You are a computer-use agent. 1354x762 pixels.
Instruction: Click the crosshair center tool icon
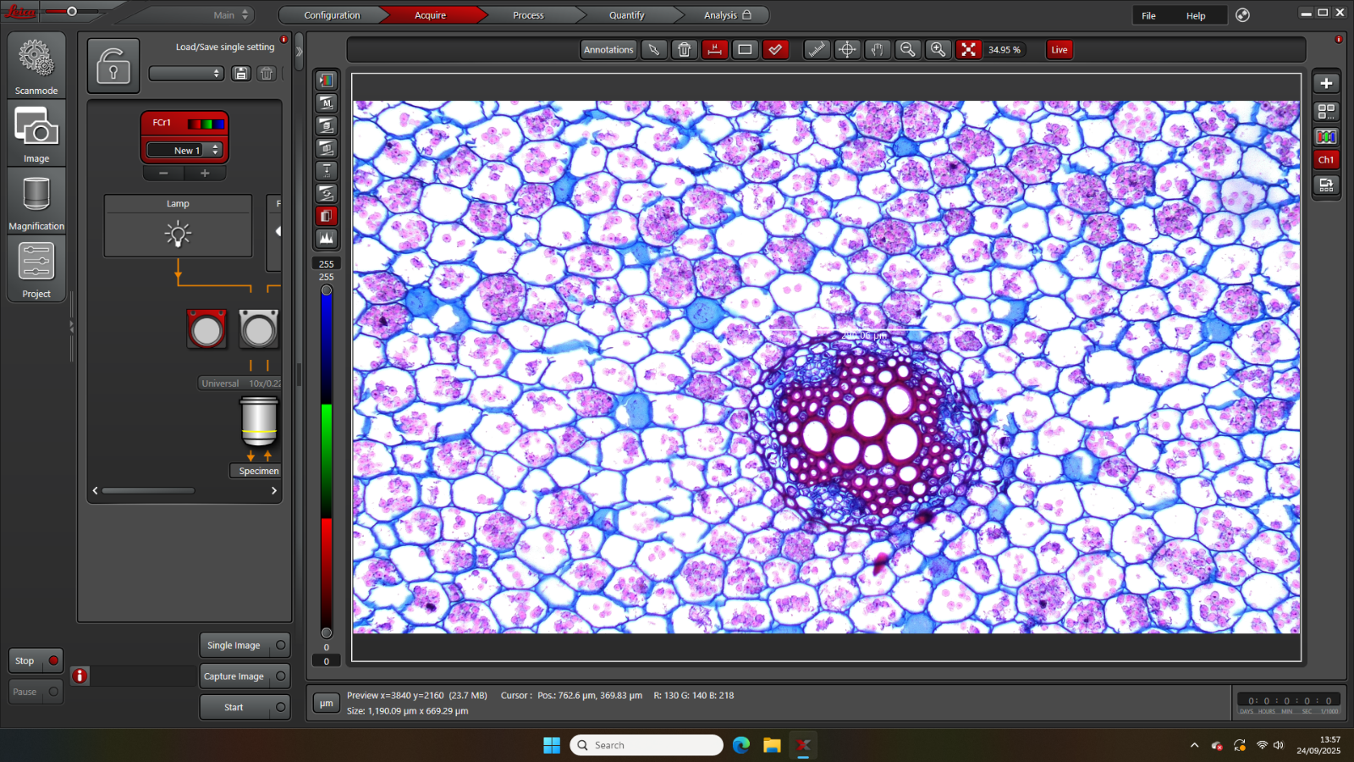coord(847,50)
